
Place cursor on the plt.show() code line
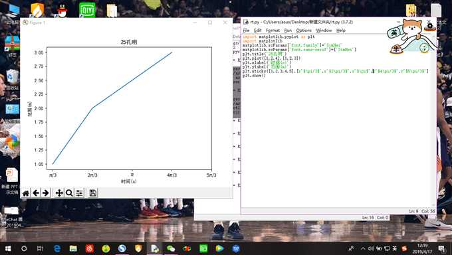254,76
